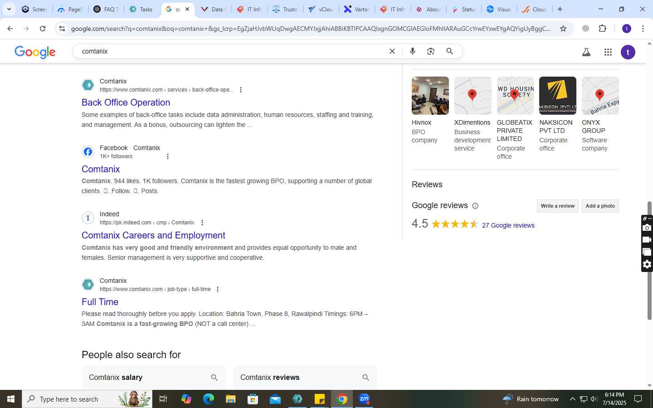This screenshot has height=408, width=653.
Task: Close the active Google search tab
Action: click(x=187, y=9)
